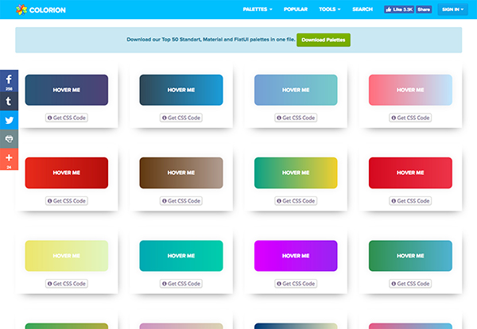Click the Facebook Share button in header
Screen dimensions: 477x329
pyautogui.click(x=424, y=10)
